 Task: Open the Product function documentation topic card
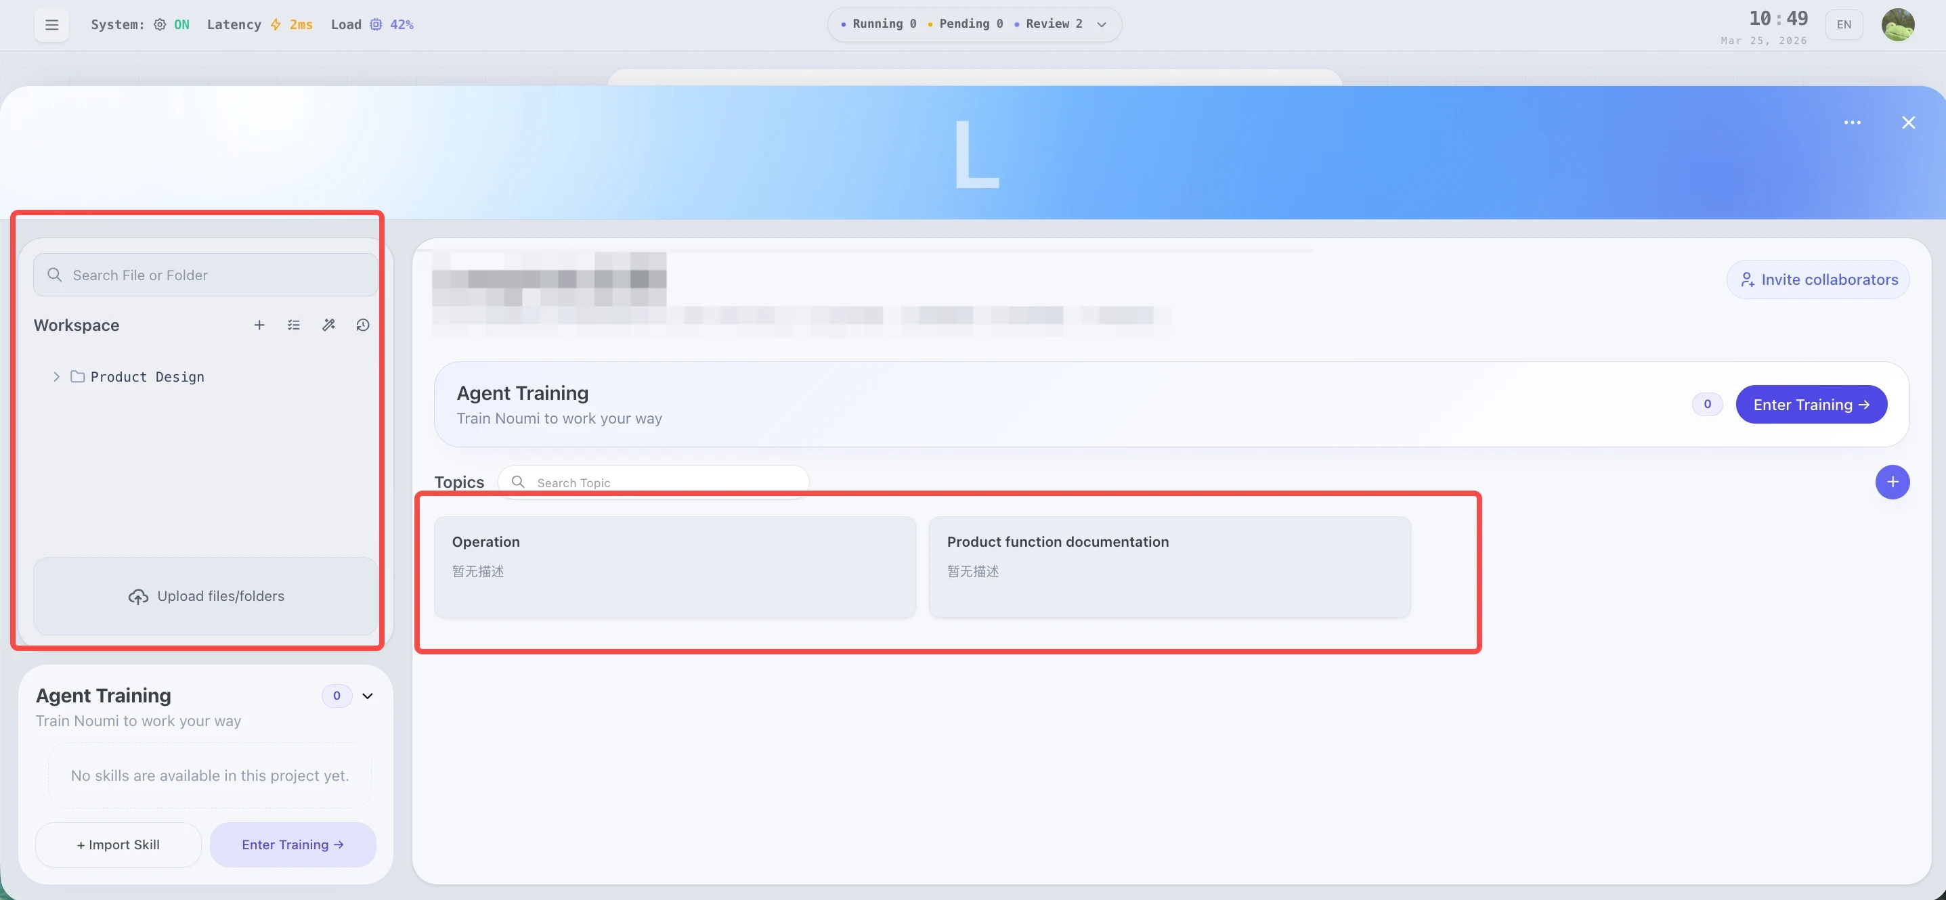1169,567
